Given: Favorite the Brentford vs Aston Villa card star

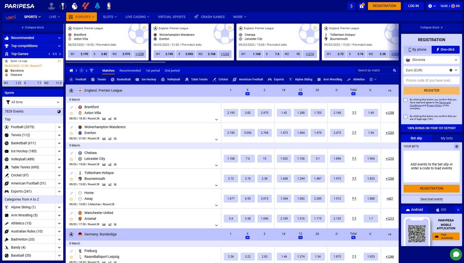Looking at the screenshot, I should (144, 28).
